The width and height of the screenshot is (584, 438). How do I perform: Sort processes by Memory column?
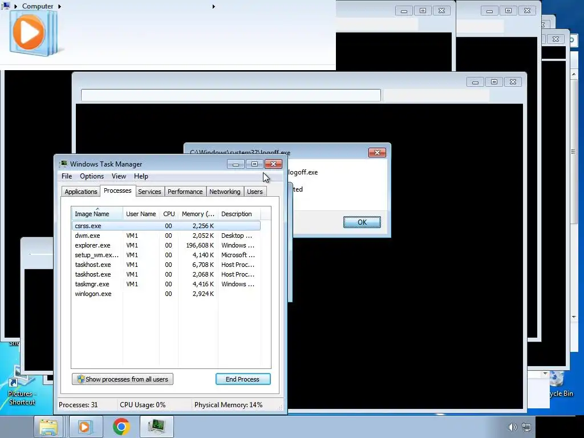click(198, 214)
